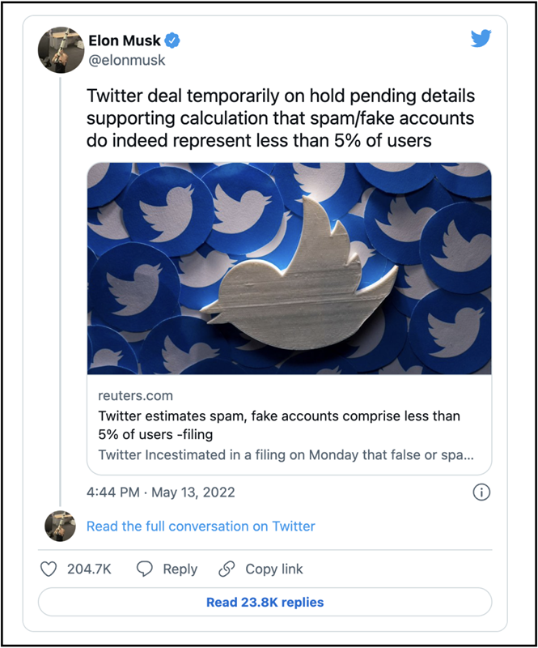Click Elon Musk's profile avatar

point(61,49)
